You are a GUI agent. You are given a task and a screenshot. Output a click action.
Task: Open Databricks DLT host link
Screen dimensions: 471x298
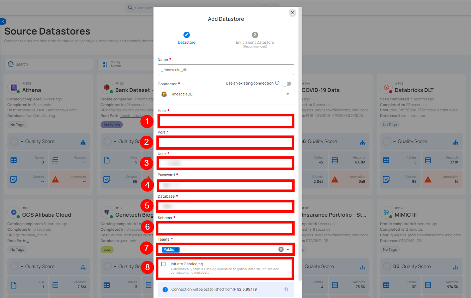tap(425, 110)
